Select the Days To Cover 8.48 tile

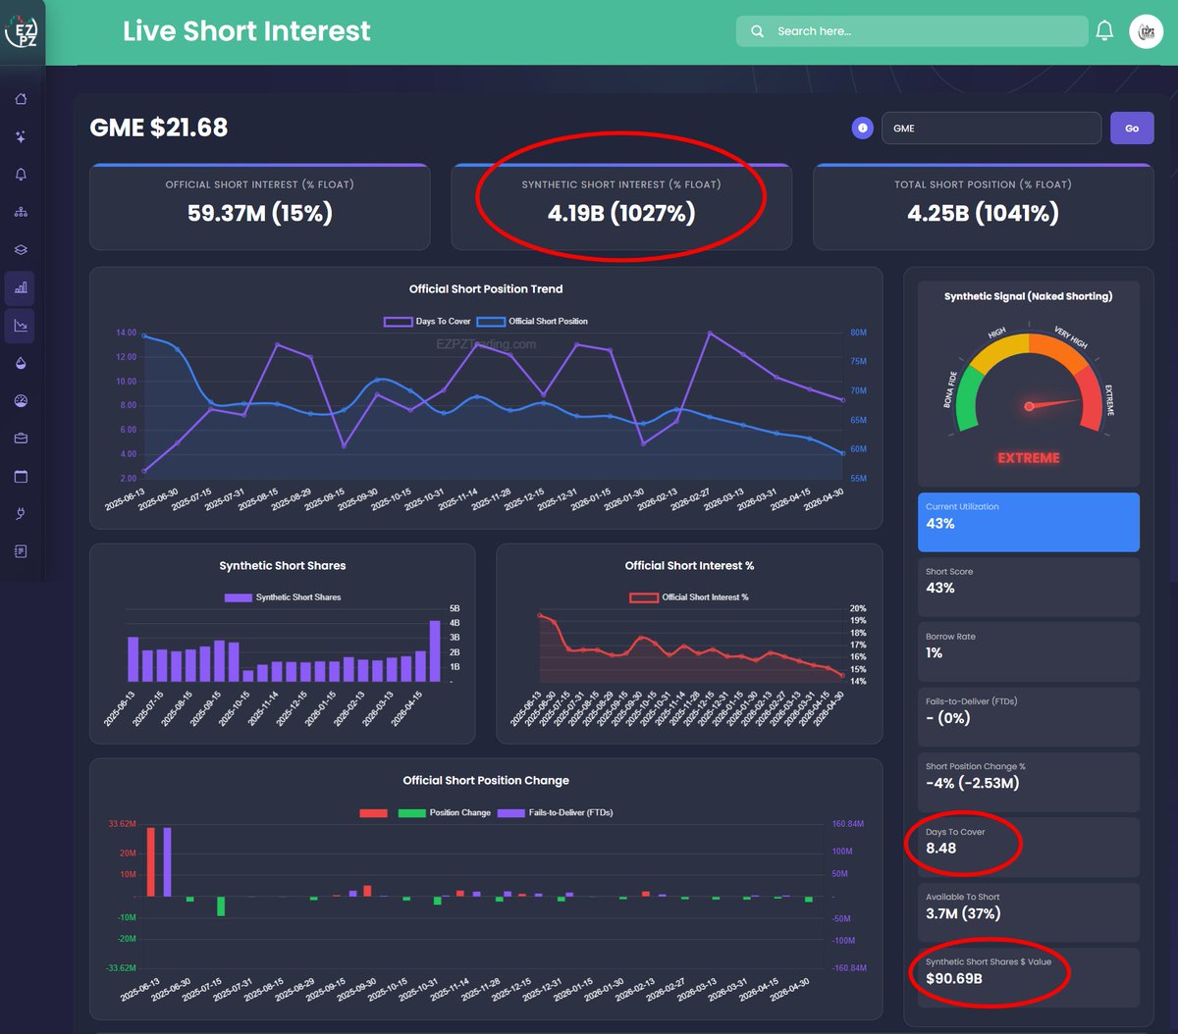click(x=1029, y=847)
